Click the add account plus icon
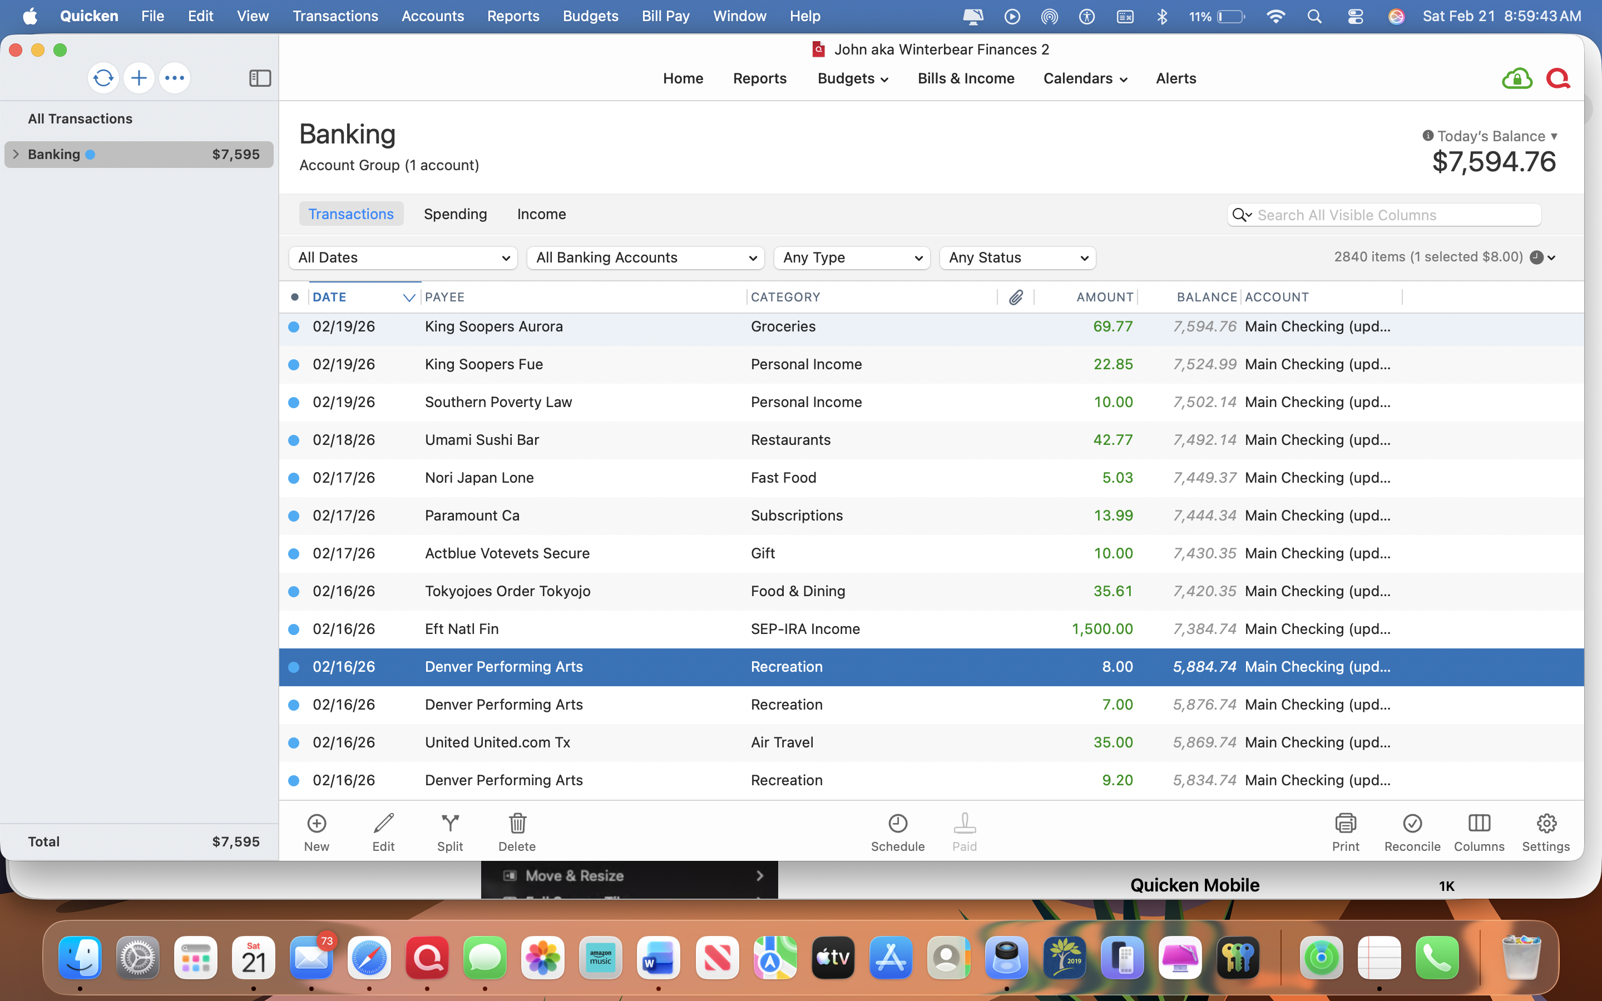Screen dimensions: 1602x1001 [x=139, y=78]
